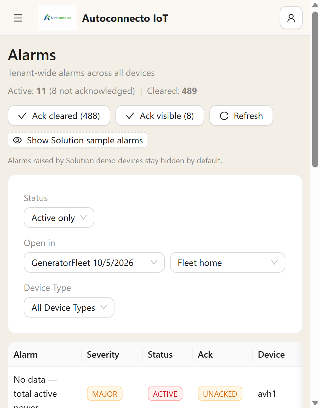320x408 pixels.
Task: Open the Status 'Active only' dropdown
Action: (x=59, y=217)
